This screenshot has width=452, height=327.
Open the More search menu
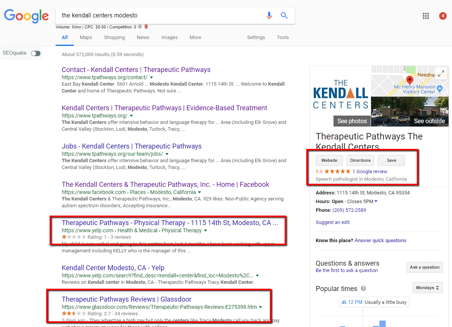click(x=195, y=38)
